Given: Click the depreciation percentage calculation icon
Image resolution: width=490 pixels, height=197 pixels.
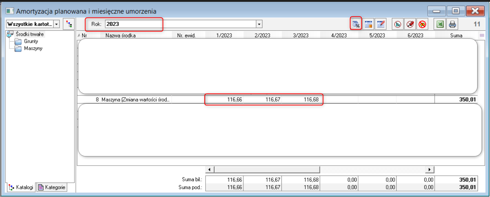Looking at the screenshot, I should click(x=356, y=24).
